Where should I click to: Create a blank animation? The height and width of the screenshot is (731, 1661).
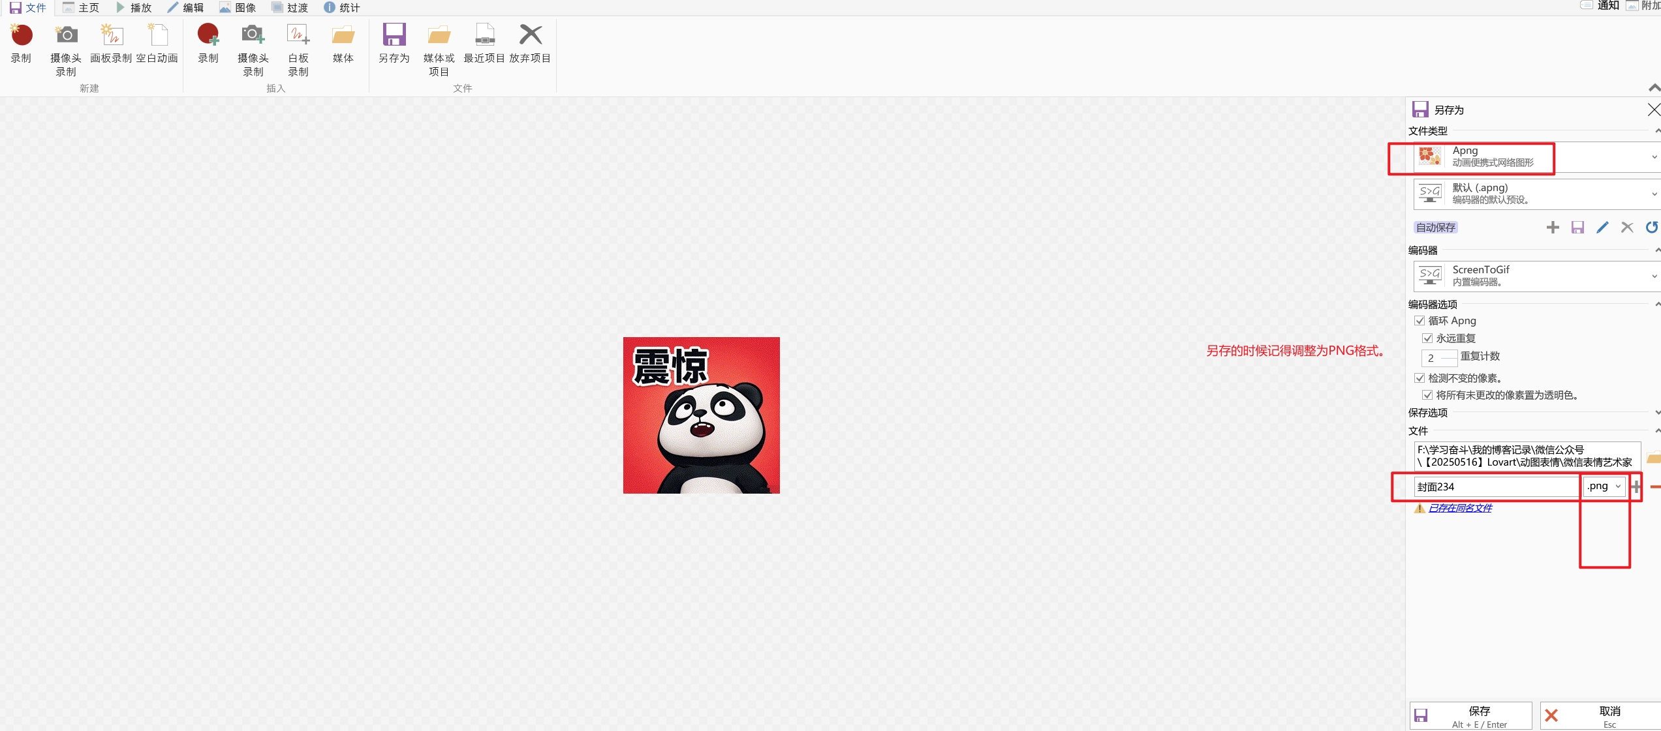(157, 44)
